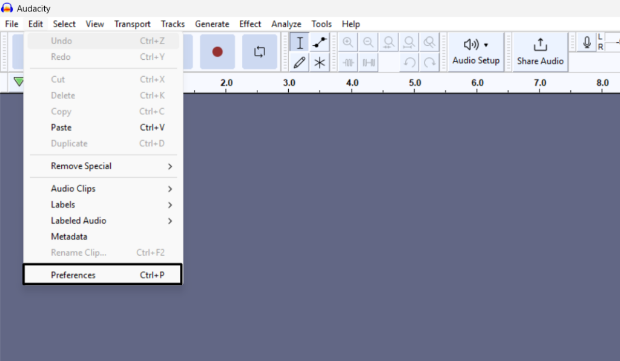The image size is (620, 361).
Task: Open the Tools menu
Action: [322, 24]
